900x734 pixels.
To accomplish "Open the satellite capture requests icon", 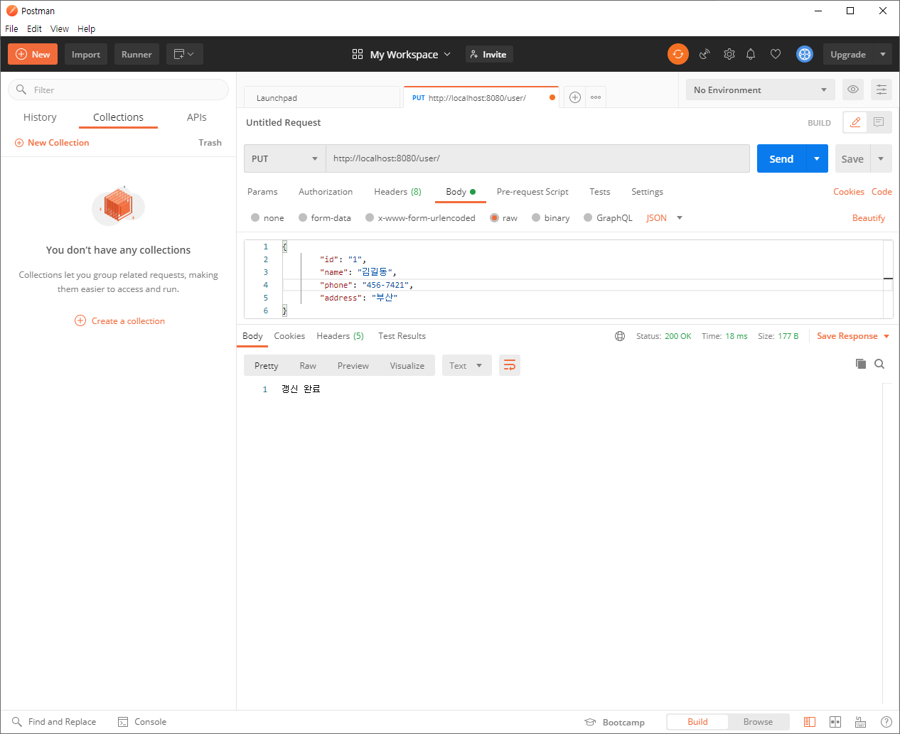I will 705,54.
